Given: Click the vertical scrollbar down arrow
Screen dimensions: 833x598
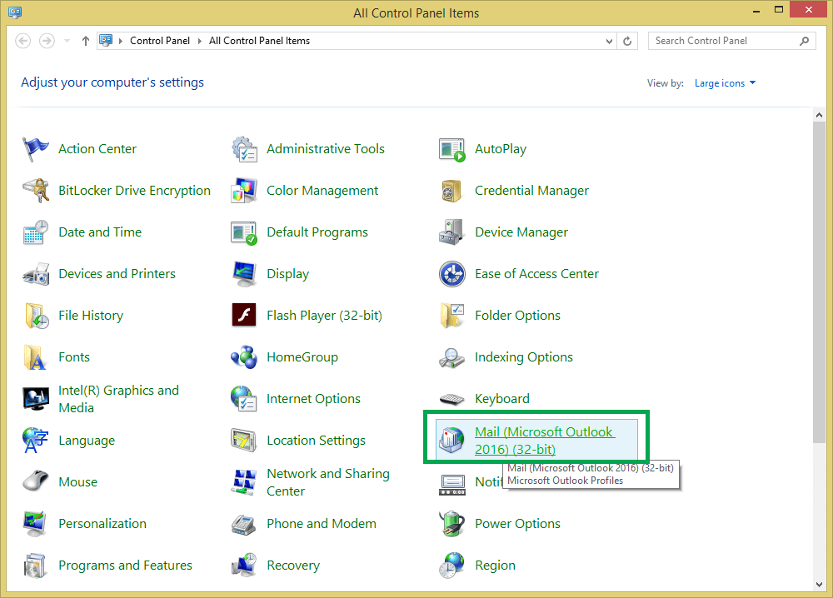Looking at the screenshot, I should (819, 584).
